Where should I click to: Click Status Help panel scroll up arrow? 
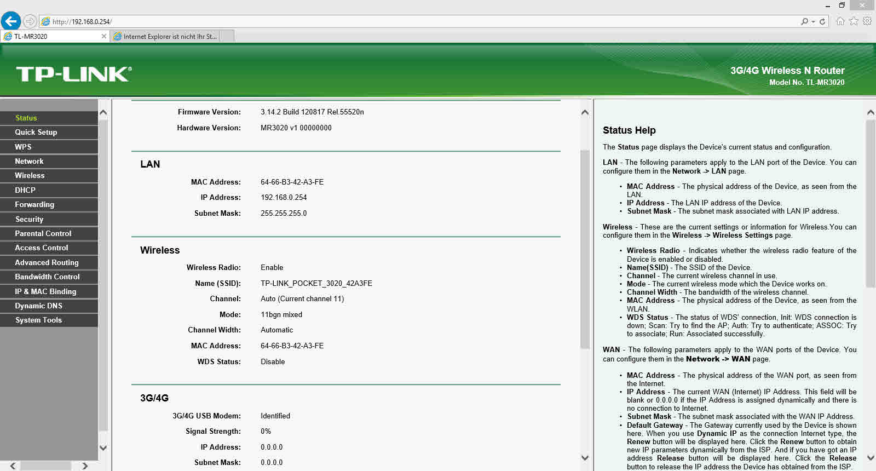(871, 112)
